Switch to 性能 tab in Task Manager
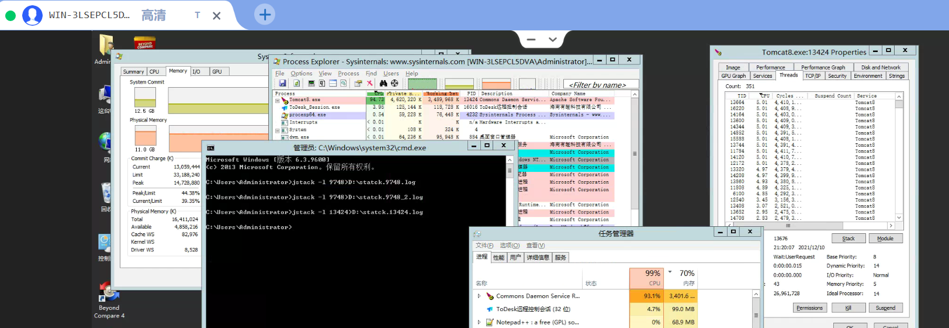This screenshot has height=328, width=949. 498,257
